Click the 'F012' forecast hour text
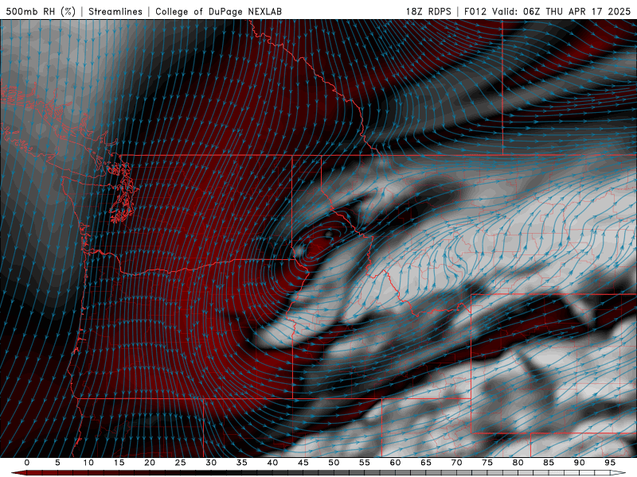This screenshot has height=477, width=637. tap(475, 11)
